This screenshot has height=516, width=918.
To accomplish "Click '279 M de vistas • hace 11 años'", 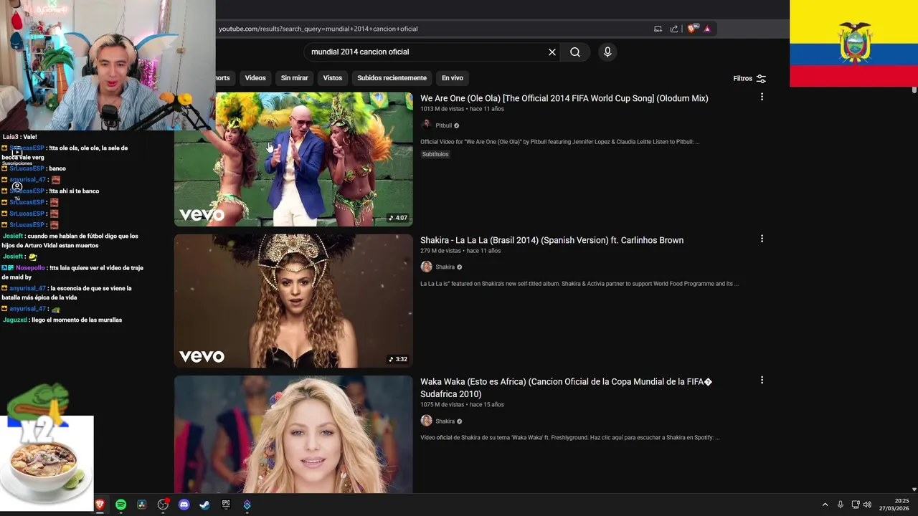I will [460, 251].
